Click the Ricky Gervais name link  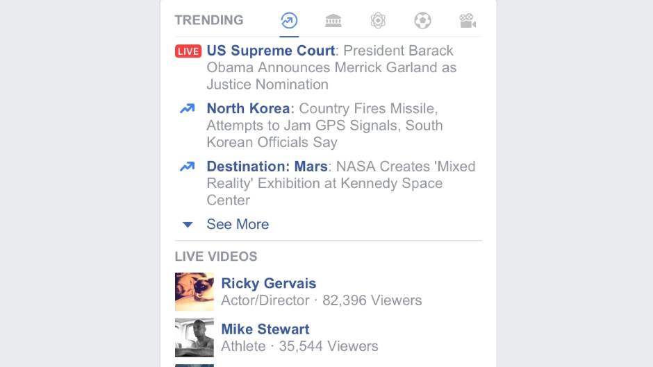pos(268,283)
